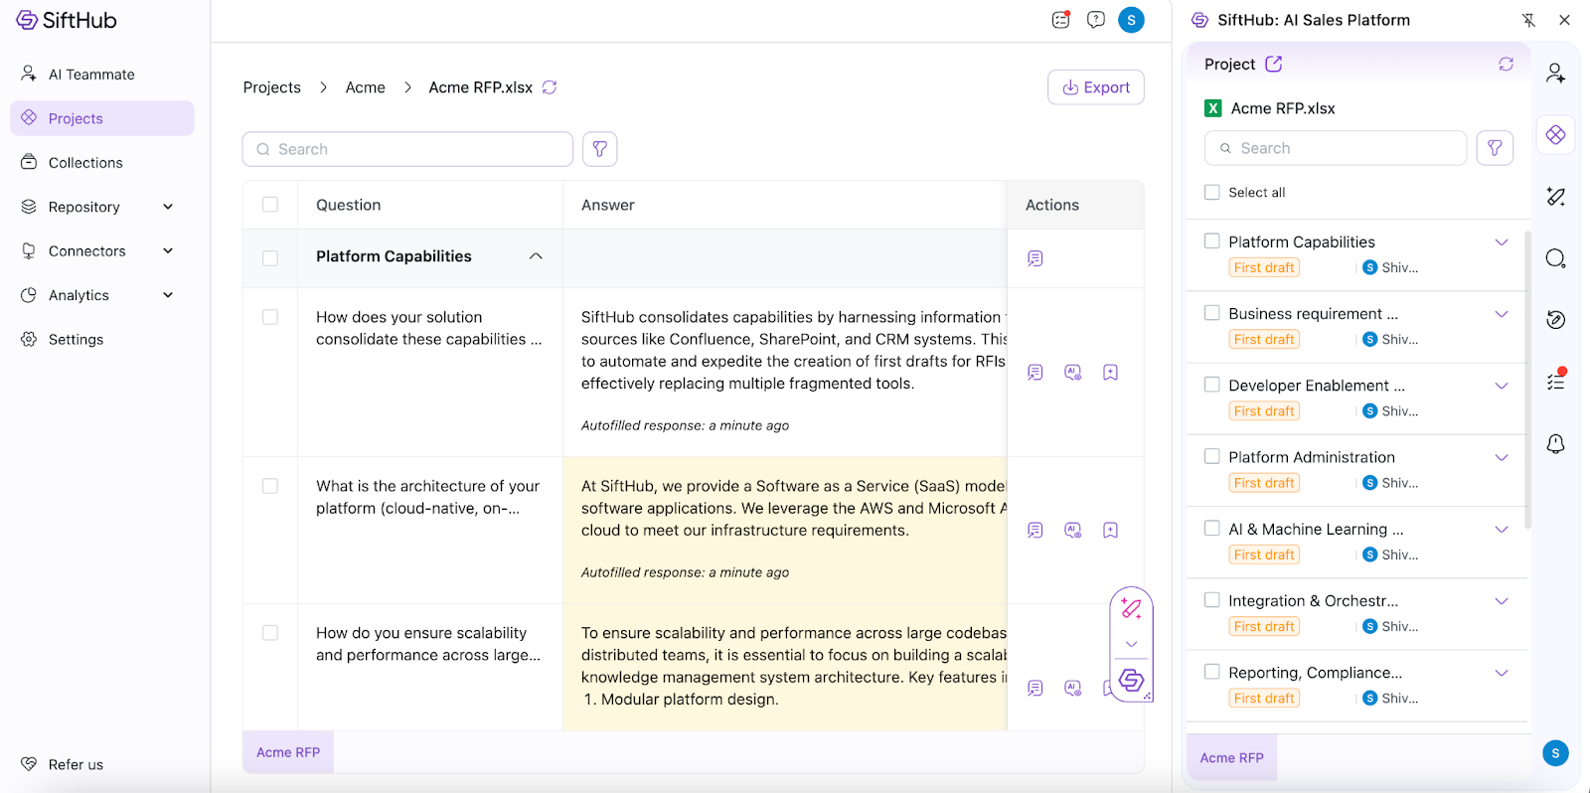The height and width of the screenshot is (793, 1590).
Task: Click the Export button
Action: coord(1095,87)
